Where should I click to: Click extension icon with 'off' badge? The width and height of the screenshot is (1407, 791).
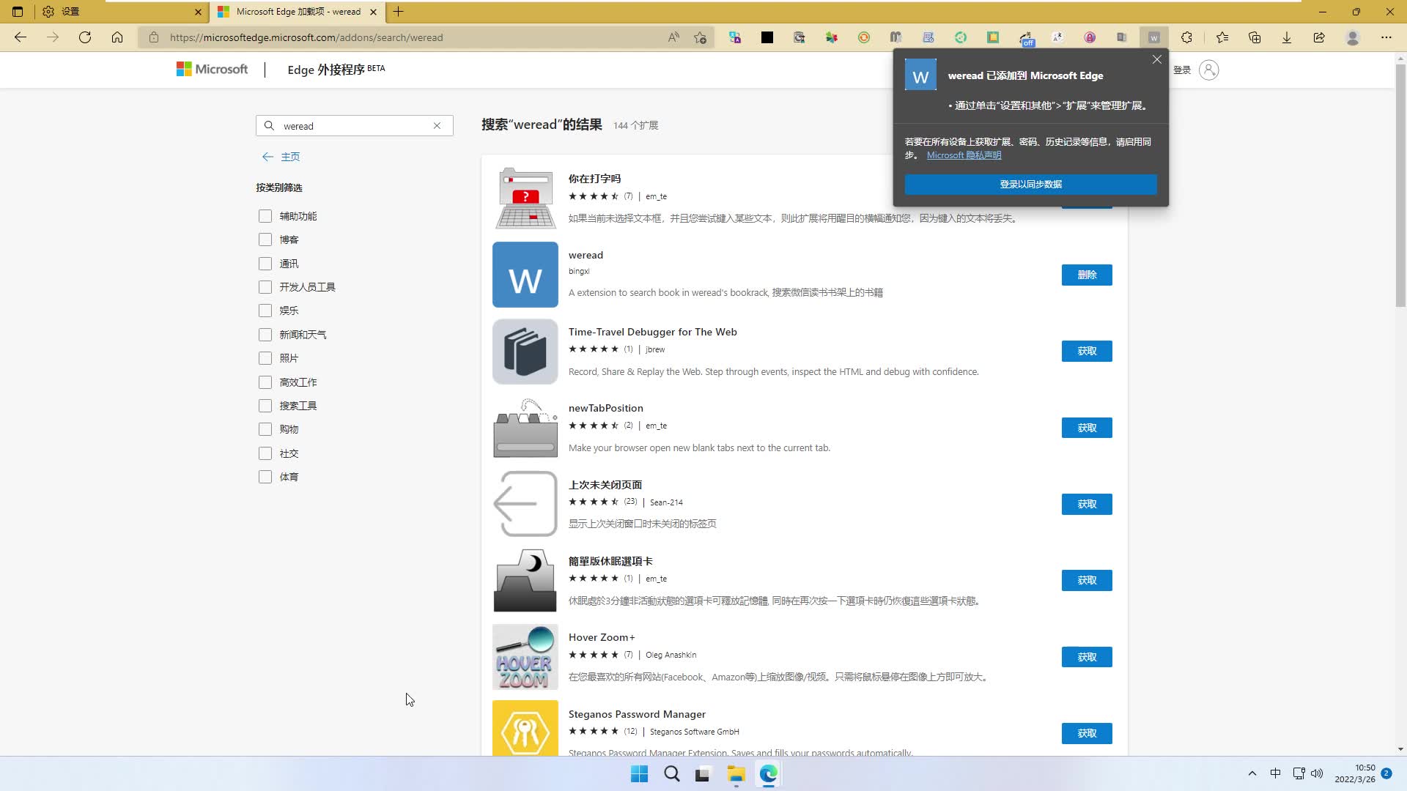pos(1026,38)
